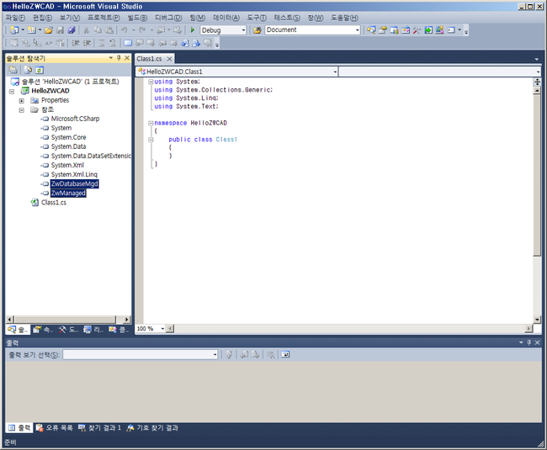Click Show All Files icon in Solution Explorer
The image size is (547, 450).
28,70
